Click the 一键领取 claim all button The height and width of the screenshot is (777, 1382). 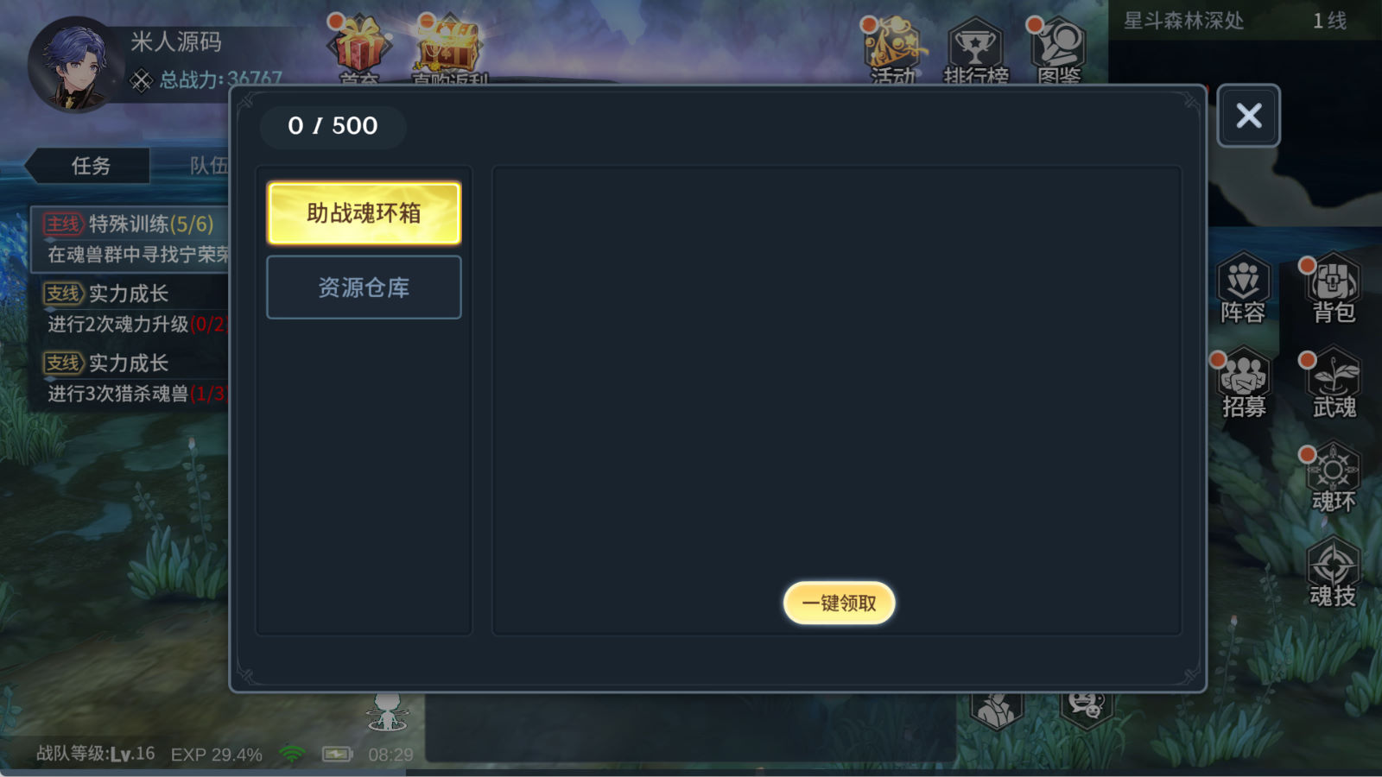[839, 603]
